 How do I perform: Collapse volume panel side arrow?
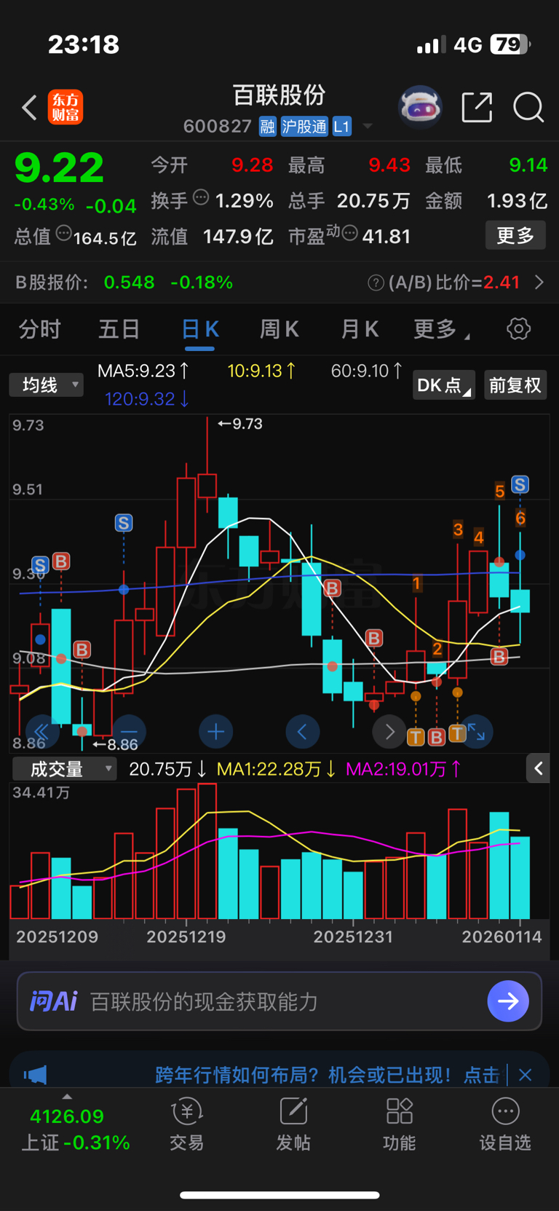point(538,768)
